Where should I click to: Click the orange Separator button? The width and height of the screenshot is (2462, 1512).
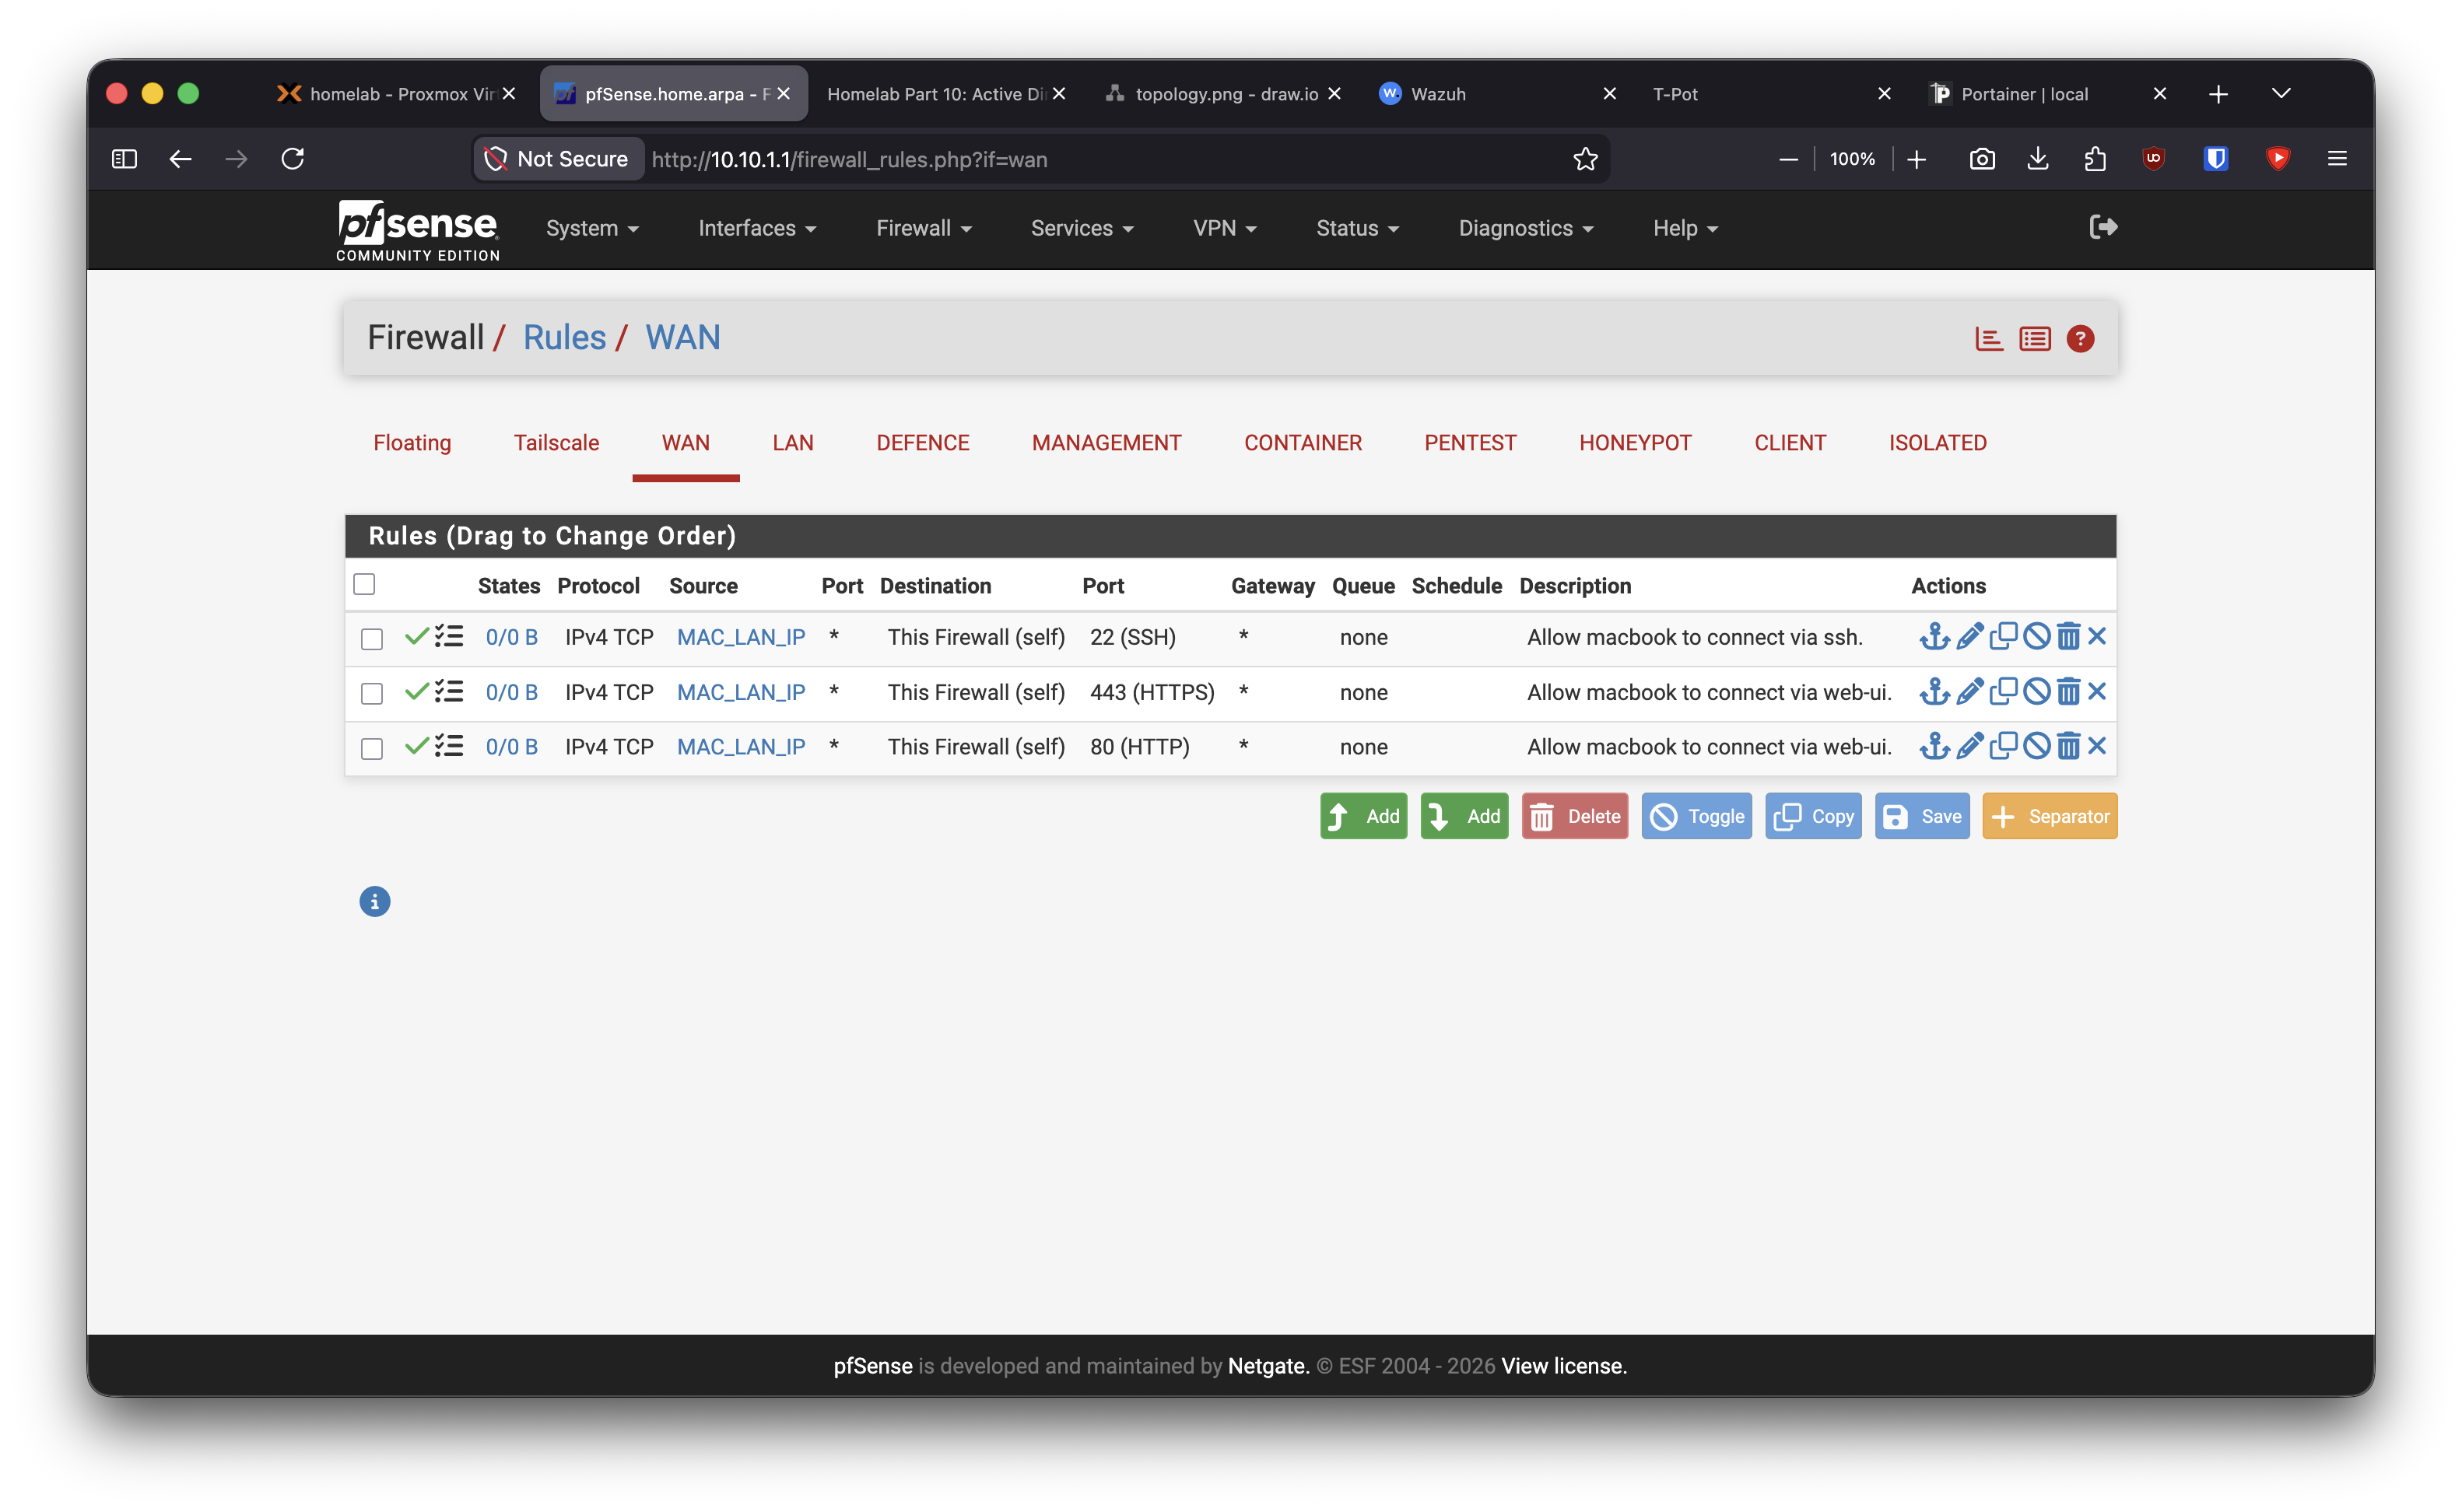click(x=2049, y=816)
